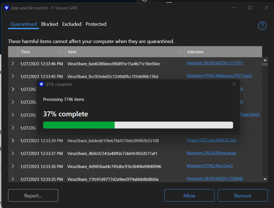This screenshot has width=274, height=208.
Task: Select item VirusShare_4d9456ad4c745dbc91b36406d9840946
Action: tap(114, 166)
